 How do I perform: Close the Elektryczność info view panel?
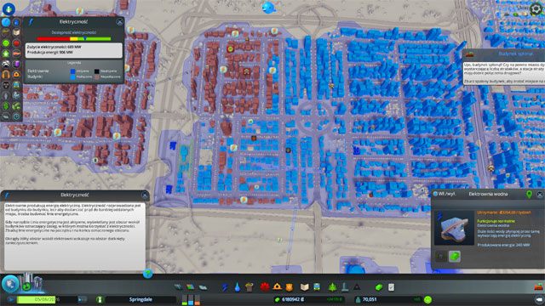119,22
